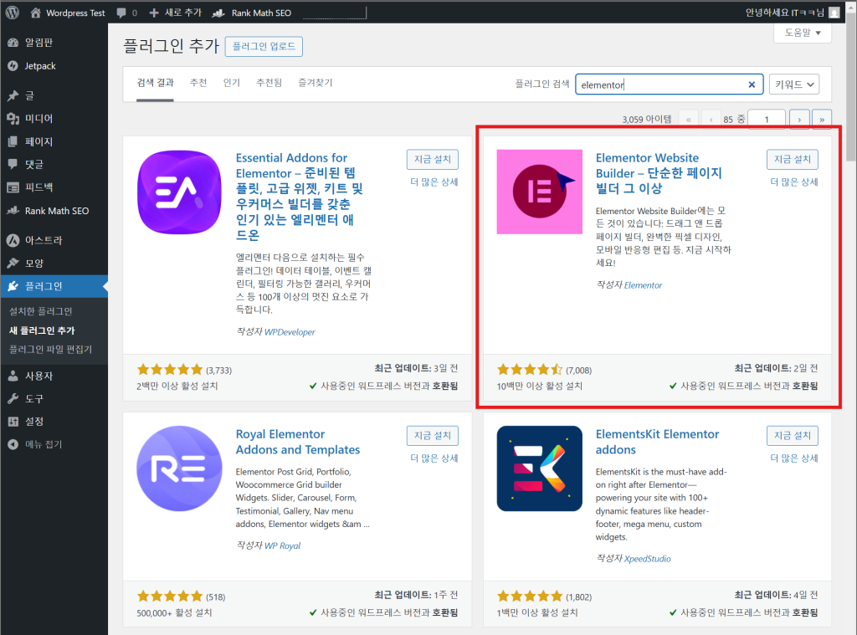Open author link WPDeveloper

pos(290,331)
